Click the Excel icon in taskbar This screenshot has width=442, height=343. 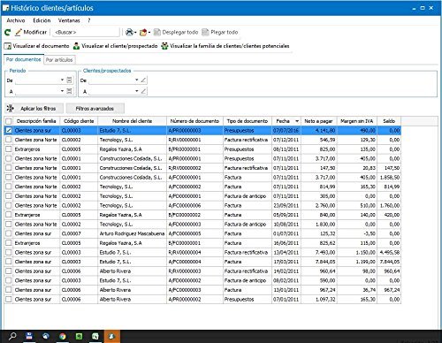pyautogui.click(x=95, y=336)
